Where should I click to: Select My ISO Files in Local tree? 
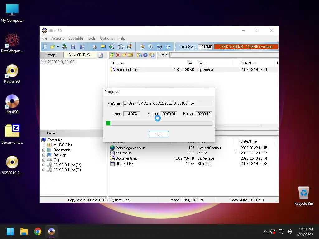click(x=63, y=145)
